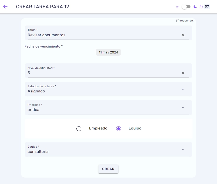The image size is (217, 184).
Task: Click the Empleado label text
Action: pos(98,128)
